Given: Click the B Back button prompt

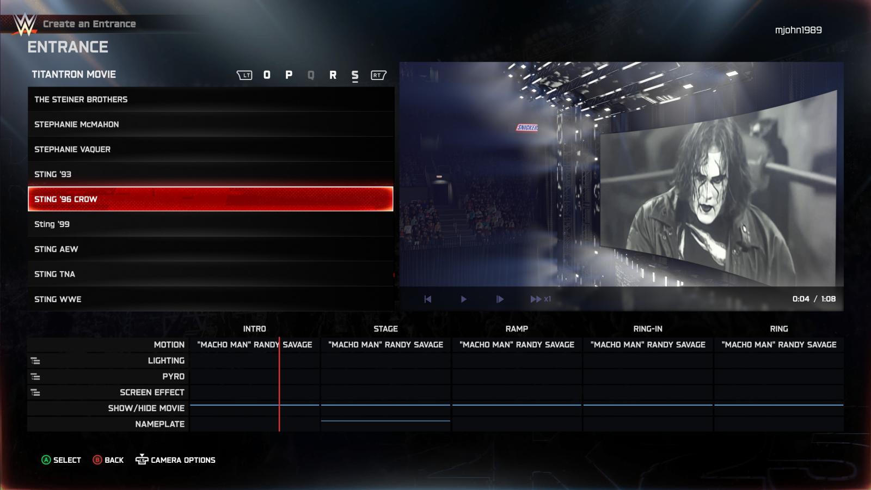Looking at the screenshot, I should pyautogui.click(x=108, y=460).
